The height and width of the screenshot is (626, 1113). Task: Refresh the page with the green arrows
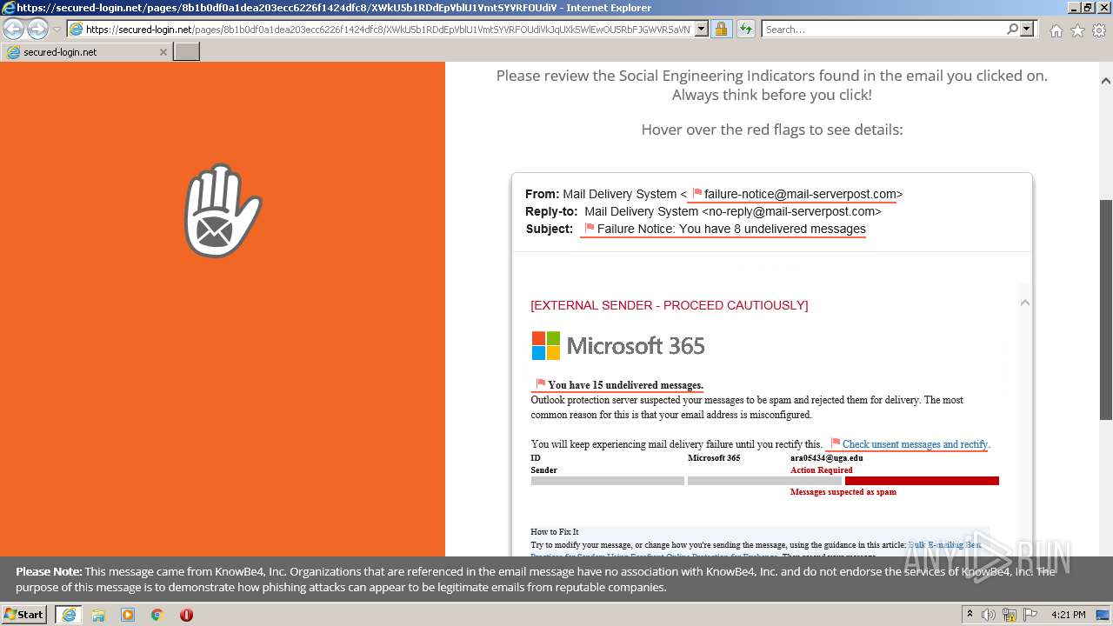745,30
